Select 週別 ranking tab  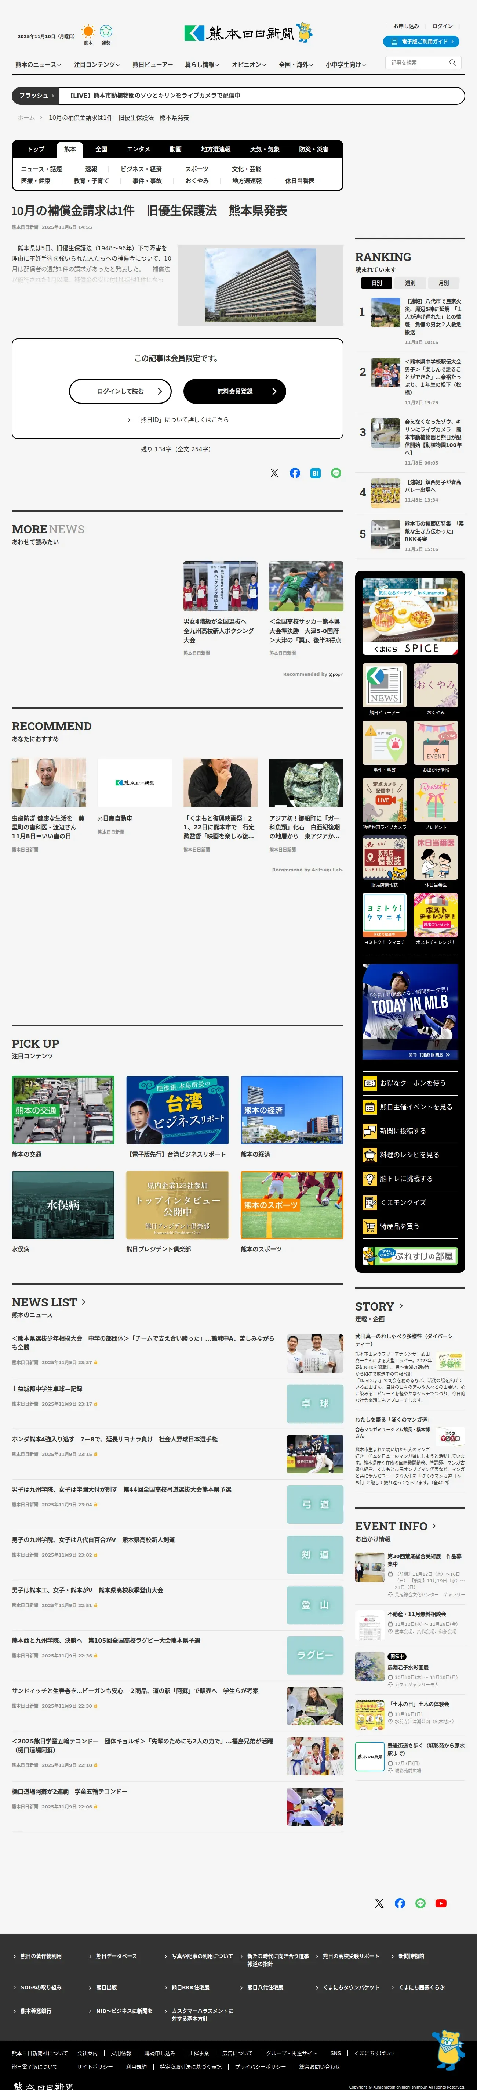(x=410, y=283)
